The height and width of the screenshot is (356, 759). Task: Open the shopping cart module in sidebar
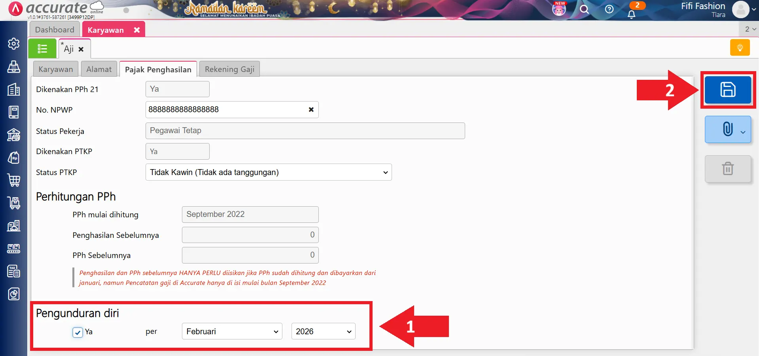(x=14, y=180)
